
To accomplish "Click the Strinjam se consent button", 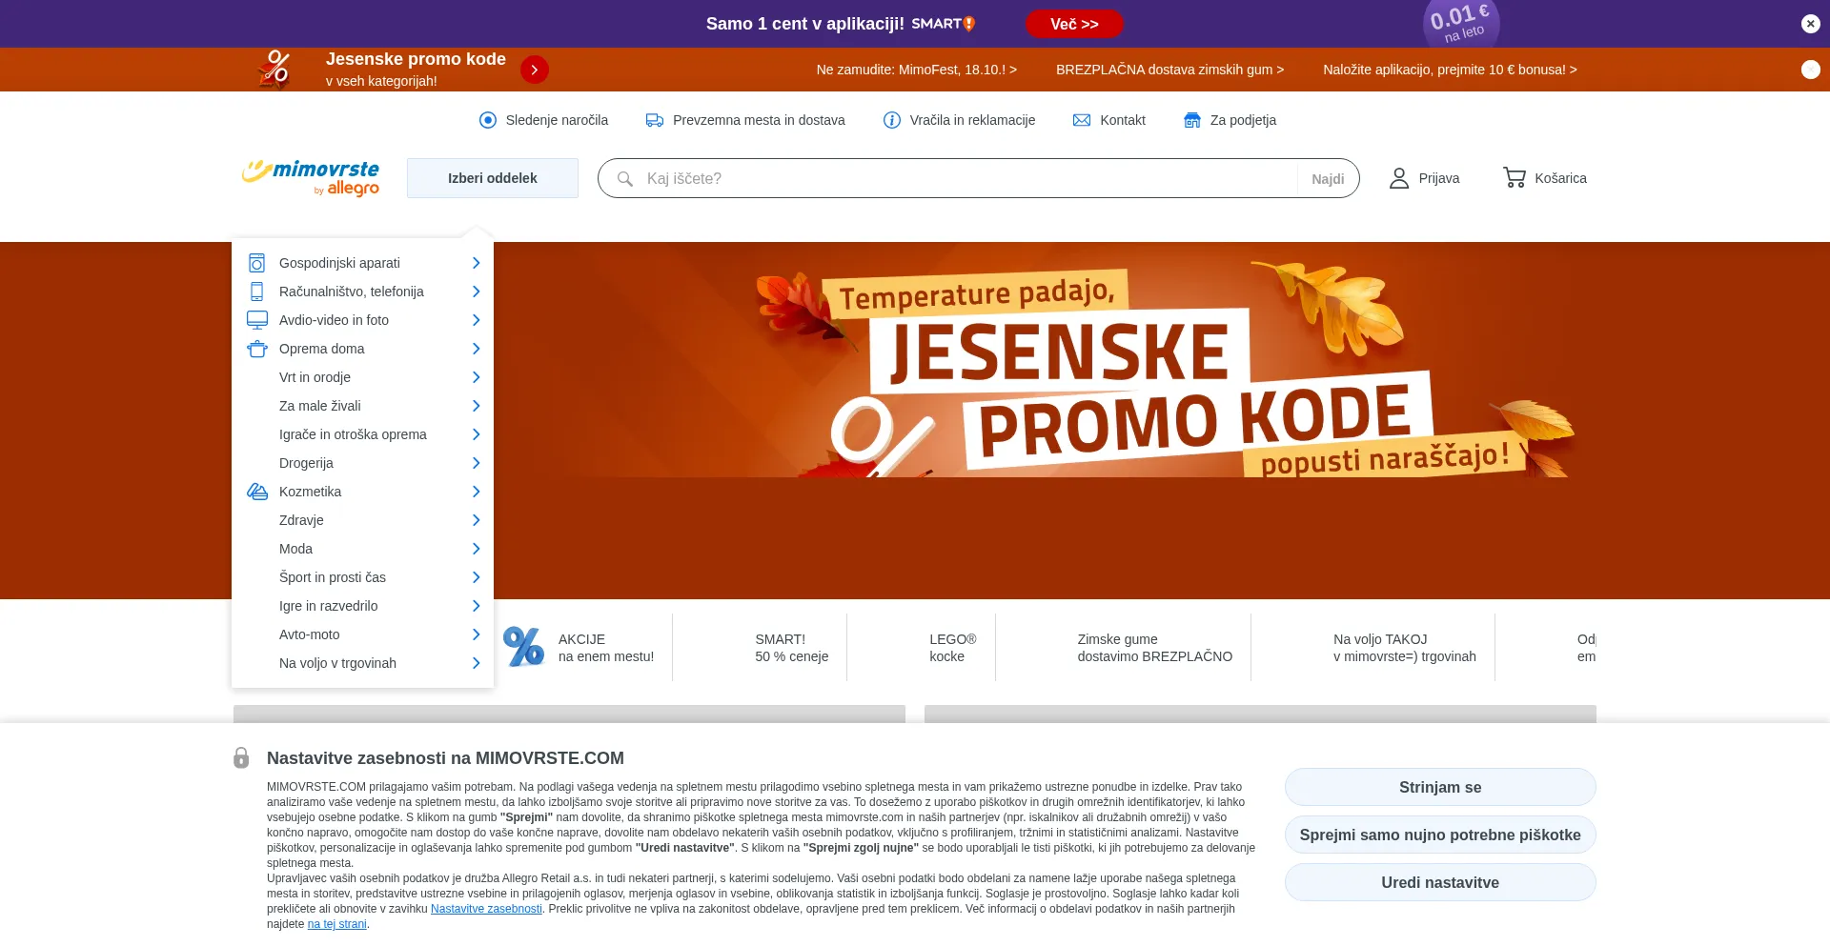I will pos(1440,787).
